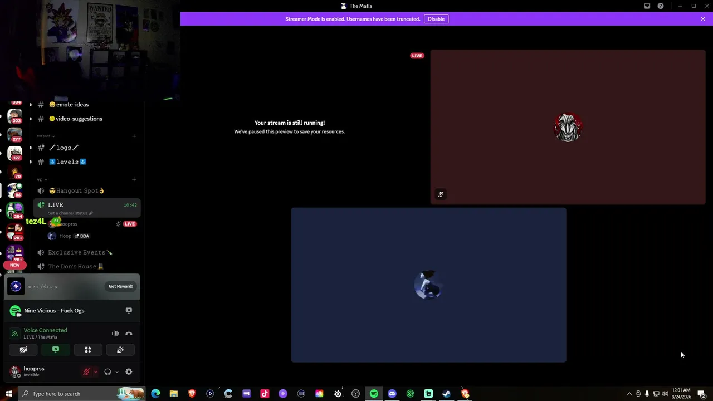Open server with 86 badge
The image size is (713, 401).
(15, 190)
